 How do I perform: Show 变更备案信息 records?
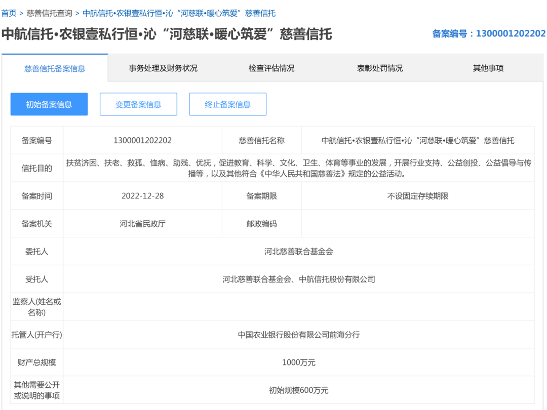pyautogui.click(x=138, y=104)
